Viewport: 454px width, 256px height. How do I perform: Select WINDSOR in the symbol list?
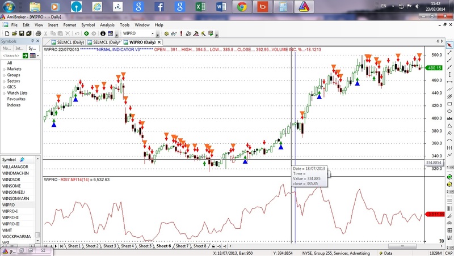click(x=11, y=180)
